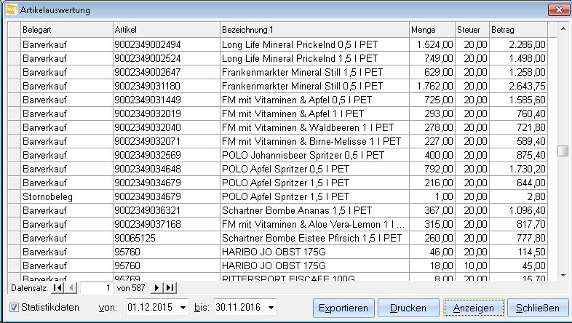Select 'Frankenmarkter Mineral Still 0,5 l PET'
572x323 pixels.
[303, 86]
